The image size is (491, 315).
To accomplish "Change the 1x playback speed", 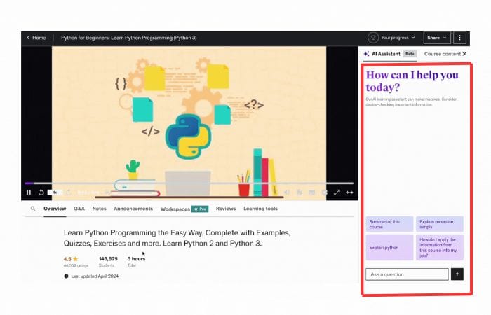I will (x=55, y=192).
